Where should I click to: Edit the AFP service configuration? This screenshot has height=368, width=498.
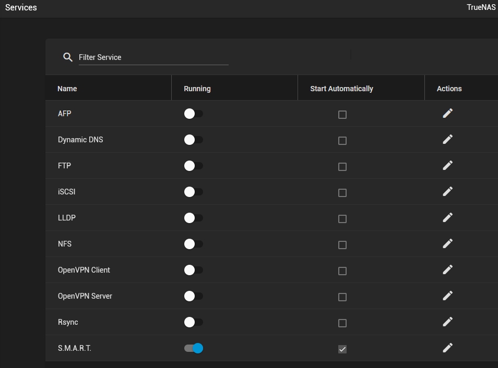pyautogui.click(x=447, y=113)
